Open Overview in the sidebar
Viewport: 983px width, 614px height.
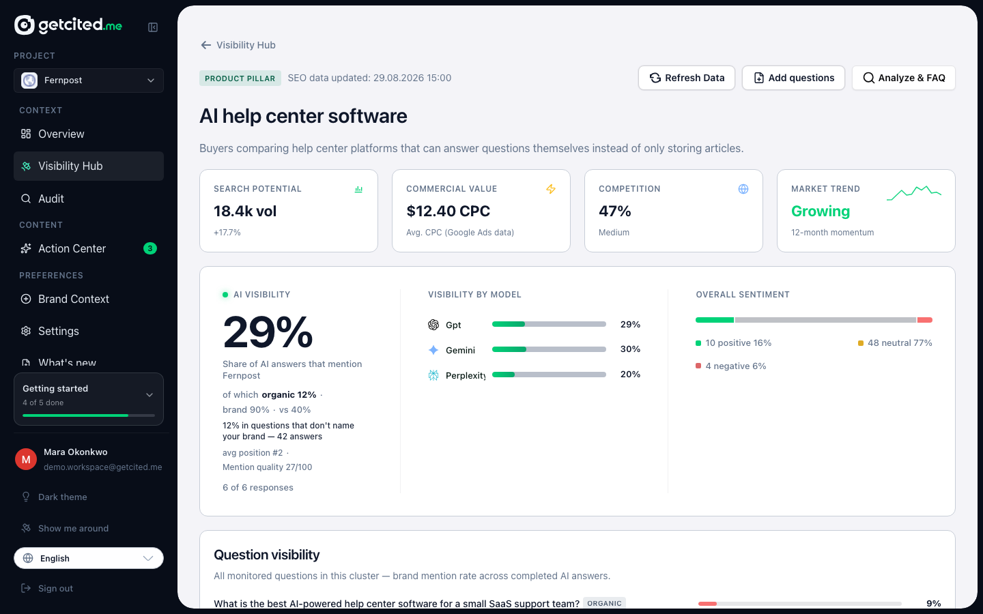pos(89,134)
